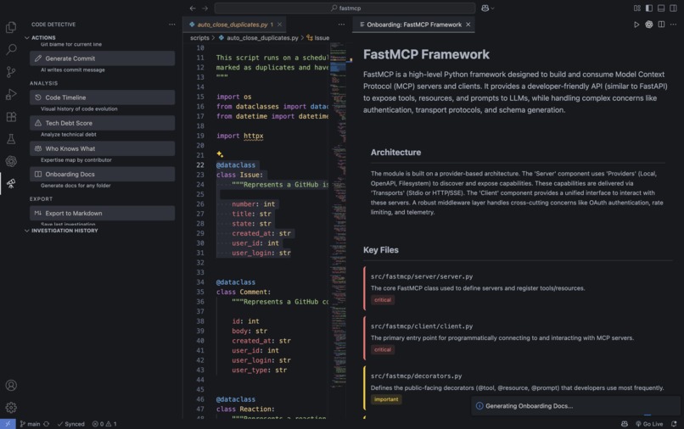Close the Onboarding FastMCP Framework tab

click(468, 25)
